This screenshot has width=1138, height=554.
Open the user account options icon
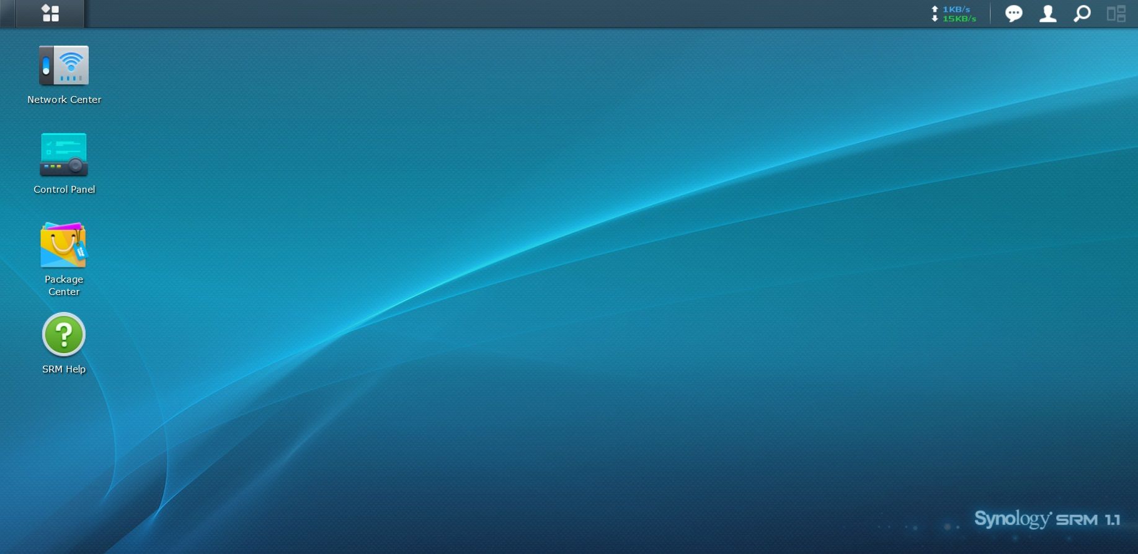[x=1047, y=14]
